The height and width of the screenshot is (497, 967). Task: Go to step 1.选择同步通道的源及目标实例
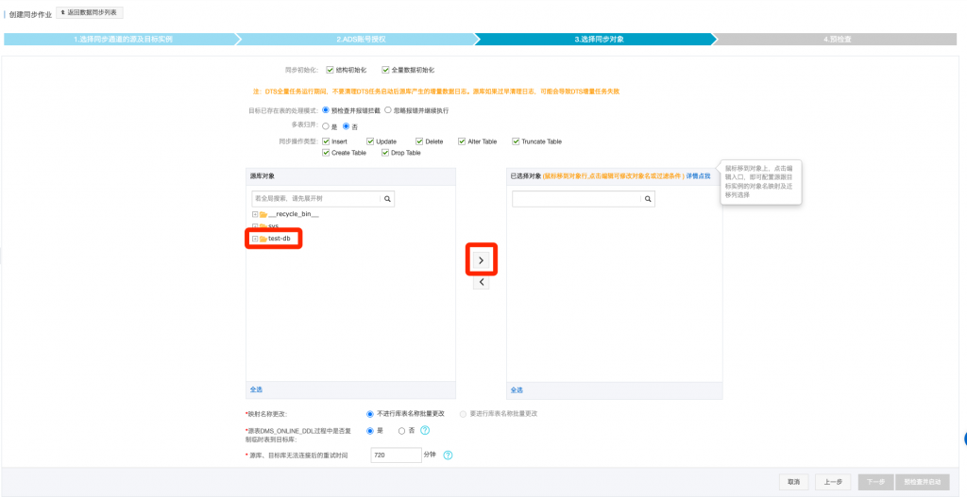click(x=123, y=40)
